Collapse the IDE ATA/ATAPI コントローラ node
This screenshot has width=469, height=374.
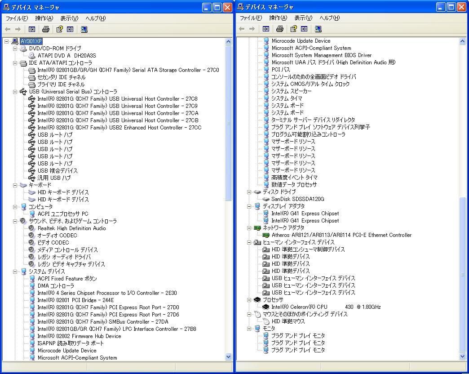[14, 62]
